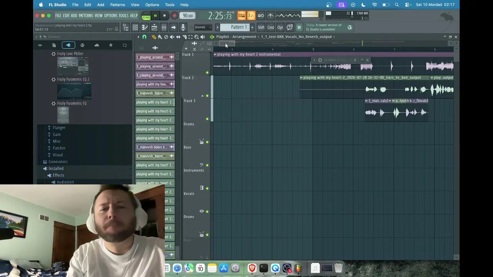Image resolution: width=493 pixels, height=277 pixels.
Task: Expand the Generators folder in the browser
Action: click(58, 162)
